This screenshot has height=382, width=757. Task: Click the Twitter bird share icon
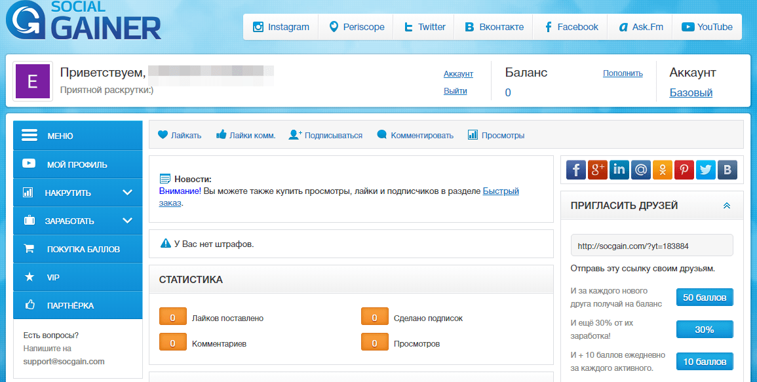coord(706,170)
